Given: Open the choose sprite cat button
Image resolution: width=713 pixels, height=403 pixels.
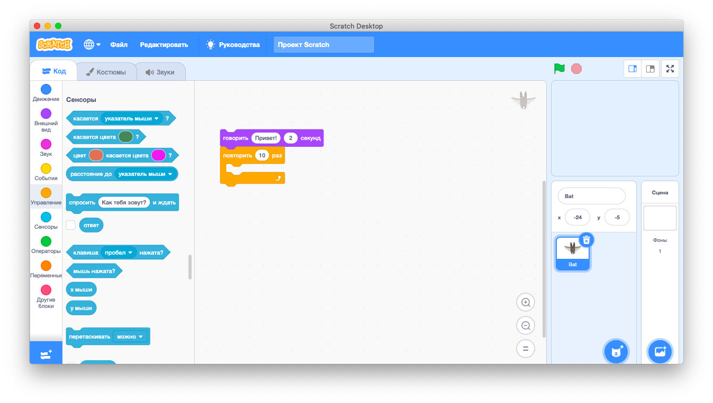Looking at the screenshot, I should click(616, 351).
